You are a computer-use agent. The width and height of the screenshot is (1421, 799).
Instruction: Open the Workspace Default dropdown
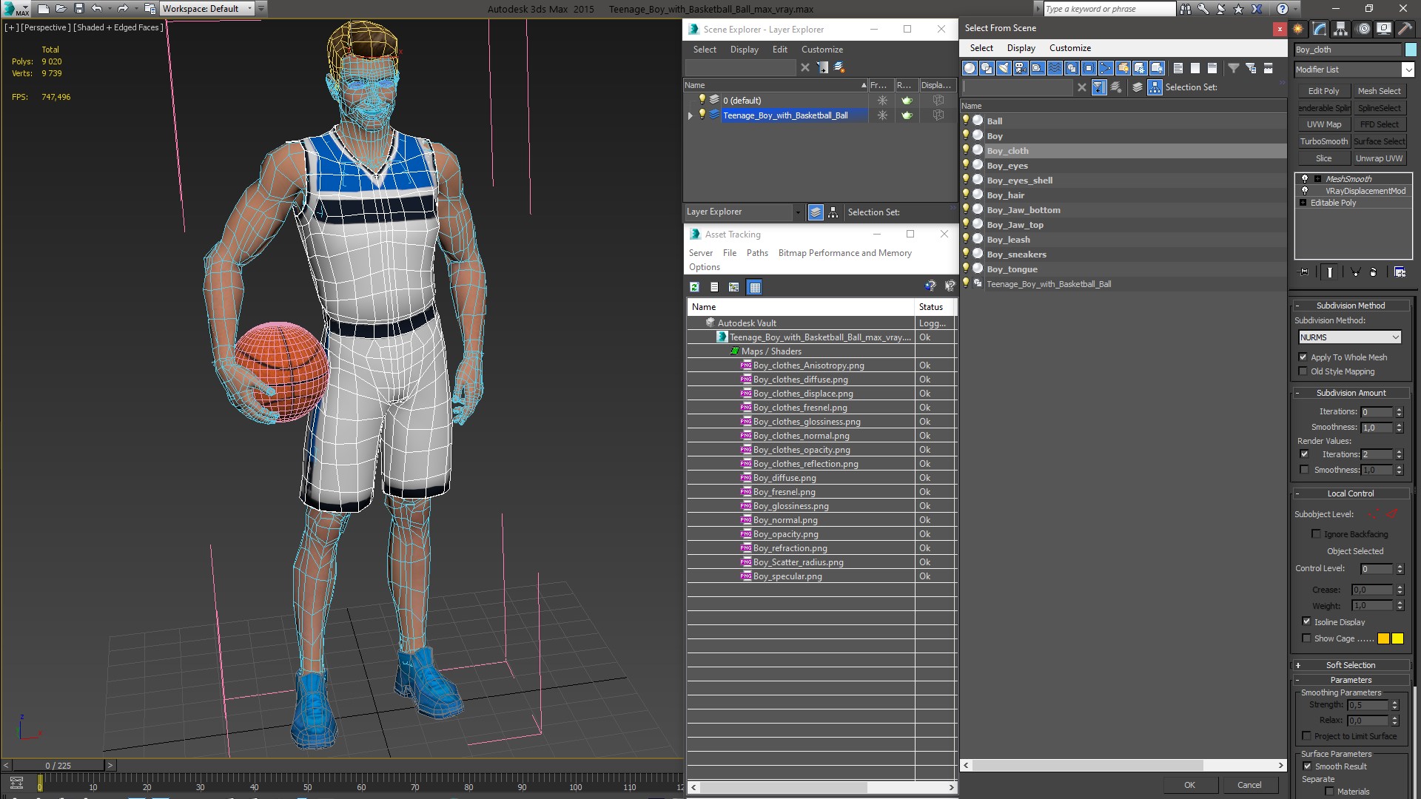click(x=208, y=9)
